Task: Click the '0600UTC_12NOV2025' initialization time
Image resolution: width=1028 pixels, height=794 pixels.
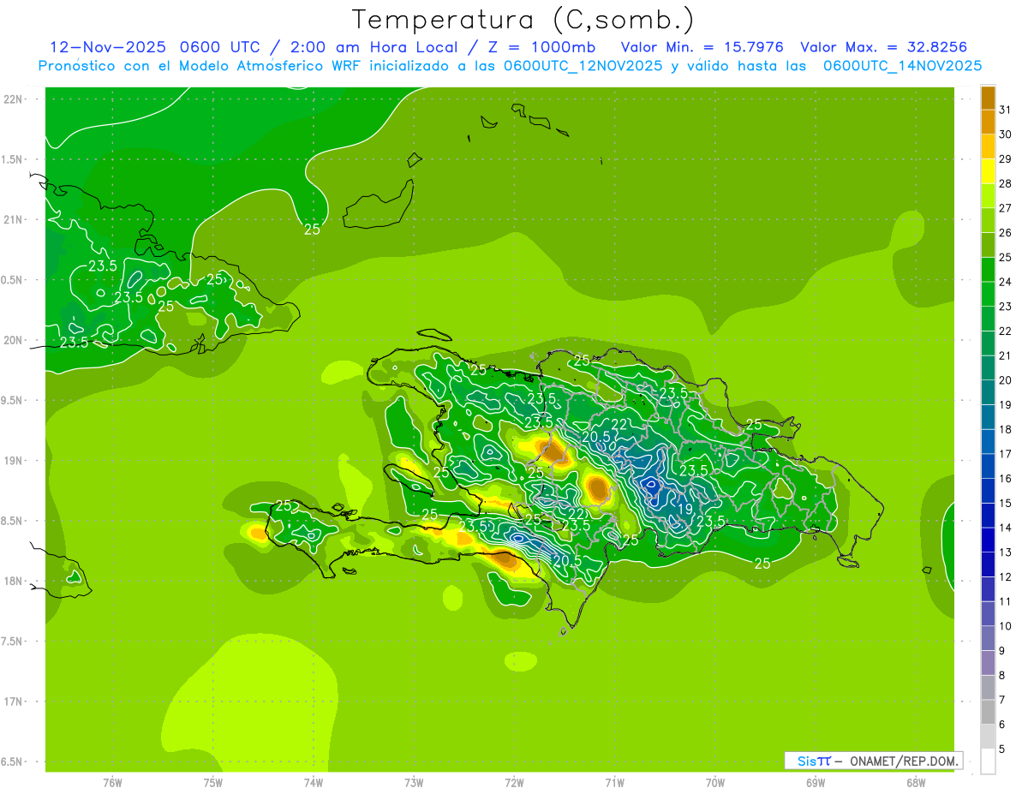Action: click(583, 66)
